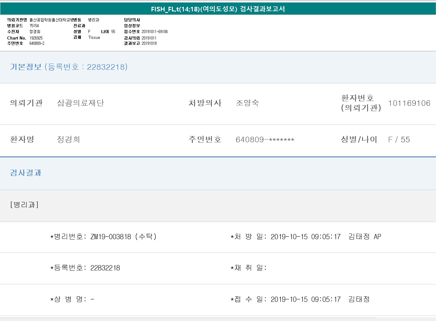
Task: Click the 검사결과 section heading
Action: (x=26, y=173)
